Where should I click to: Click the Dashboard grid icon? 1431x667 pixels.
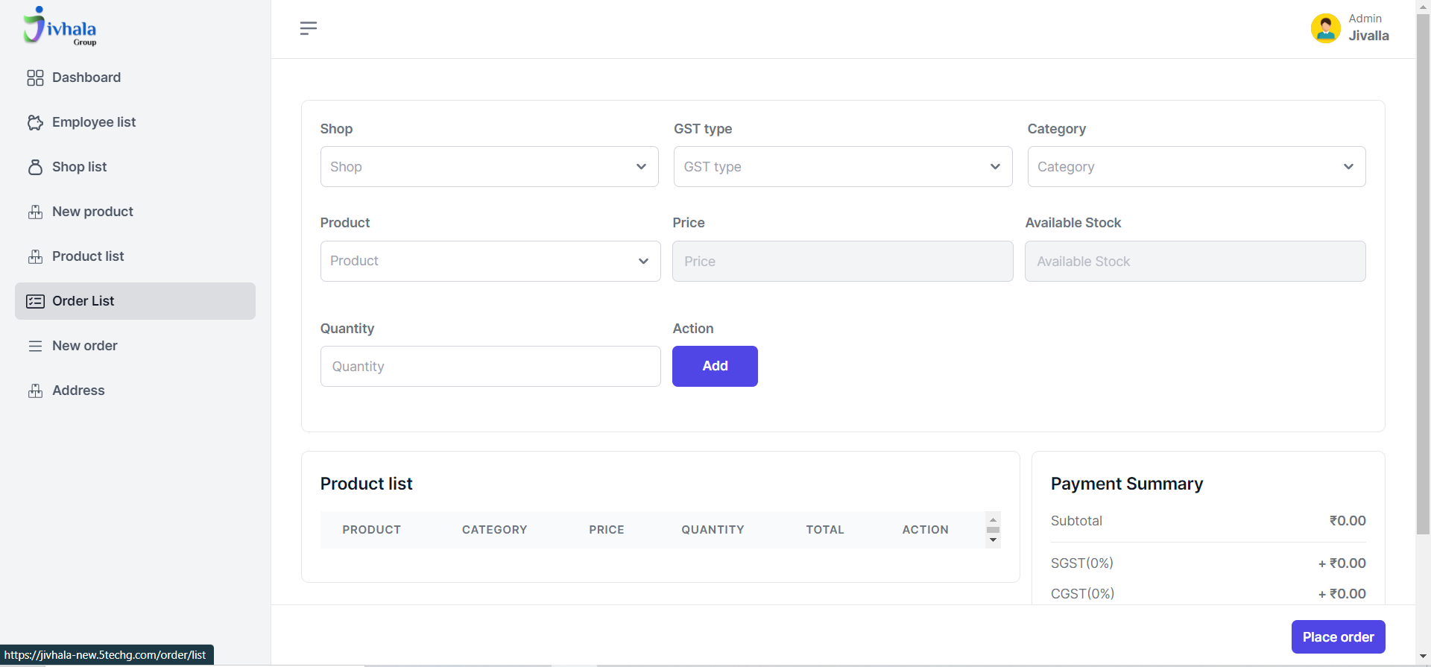tap(35, 78)
